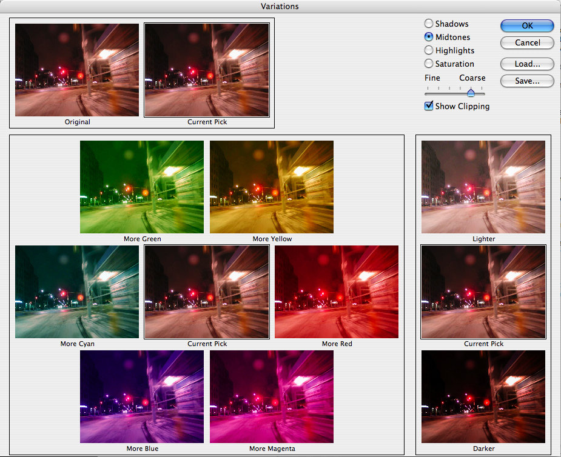
Task: Uncheck the Show Clipping checkbox
Action: tap(429, 106)
